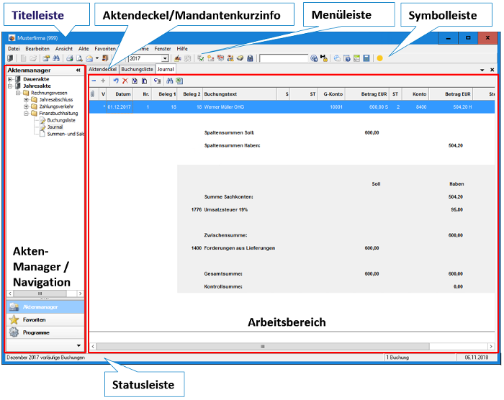Click right arrow of journal horizontal scrollbar
This screenshot has width=504, height=400.
coord(491,346)
